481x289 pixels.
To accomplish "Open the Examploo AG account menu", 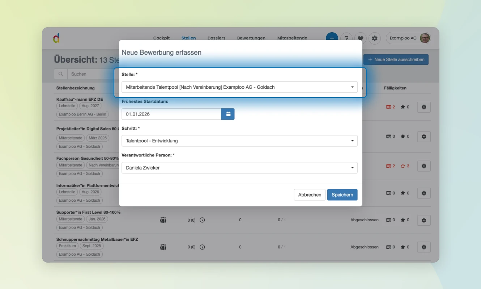I will pos(409,38).
